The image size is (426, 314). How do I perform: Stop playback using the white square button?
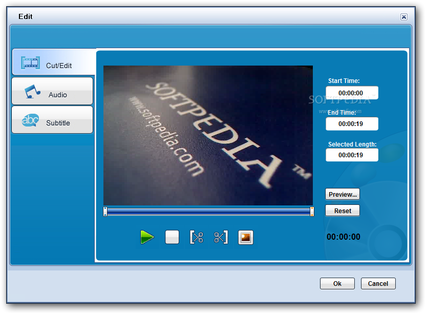coord(172,237)
